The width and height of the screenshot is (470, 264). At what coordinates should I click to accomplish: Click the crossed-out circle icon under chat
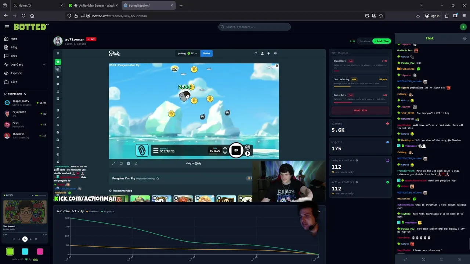(x=423, y=259)
